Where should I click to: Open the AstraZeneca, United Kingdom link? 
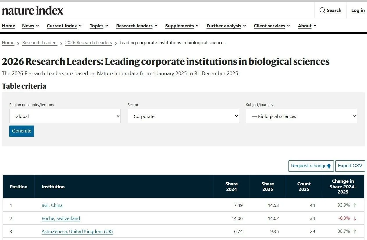click(x=77, y=232)
